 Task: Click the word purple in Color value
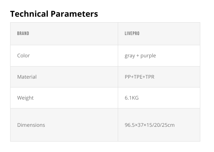pos(148,56)
